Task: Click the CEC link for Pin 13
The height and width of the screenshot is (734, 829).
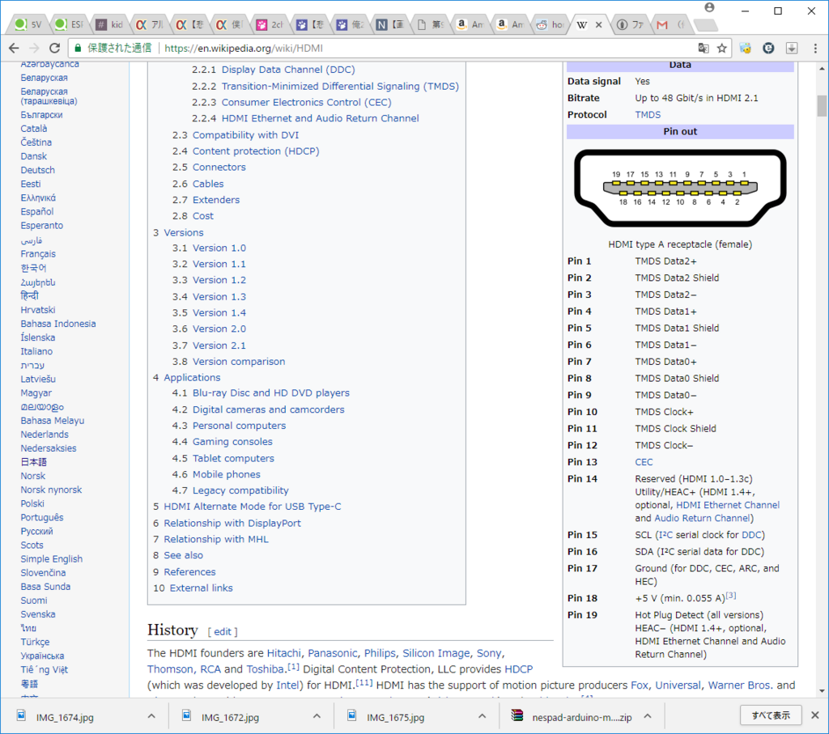Action: pyautogui.click(x=644, y=462)
